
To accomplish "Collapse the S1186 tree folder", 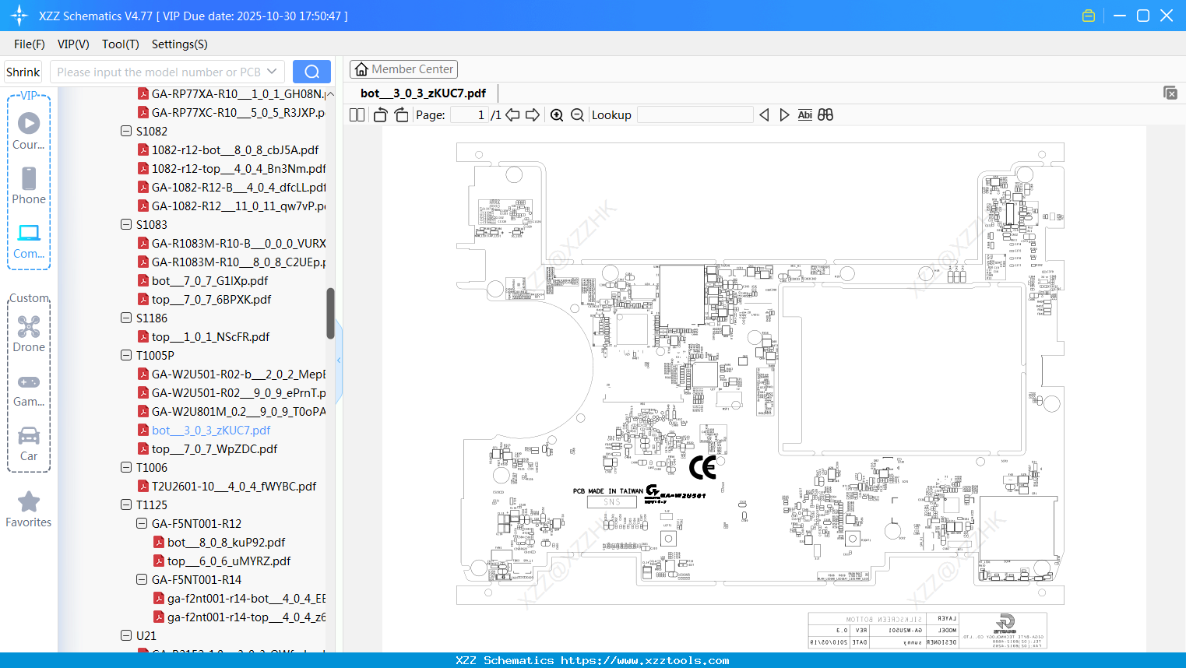I will coord(126,318).
